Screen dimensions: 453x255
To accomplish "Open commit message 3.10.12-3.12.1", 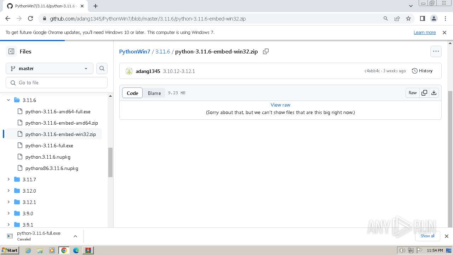I will pyautogui.click(x=179, y=71).
